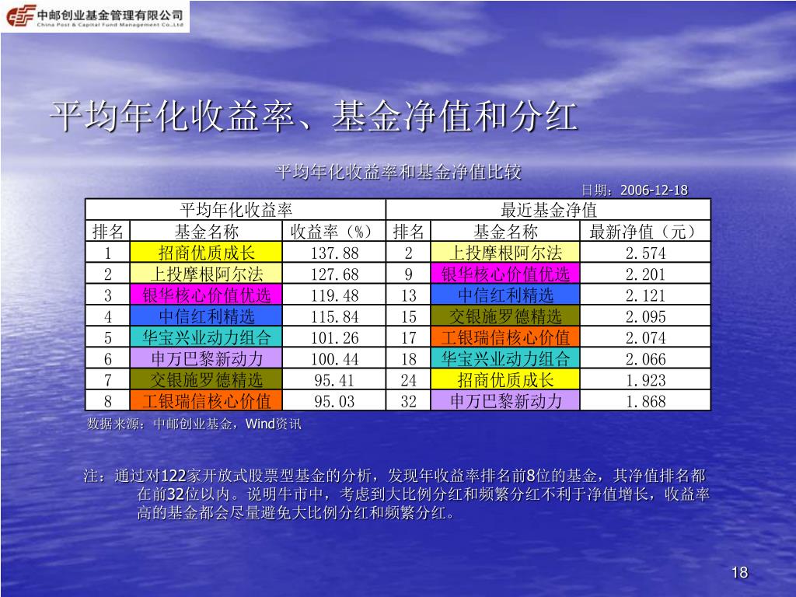Click the column header "最新净值（元）"

[645, 232]
